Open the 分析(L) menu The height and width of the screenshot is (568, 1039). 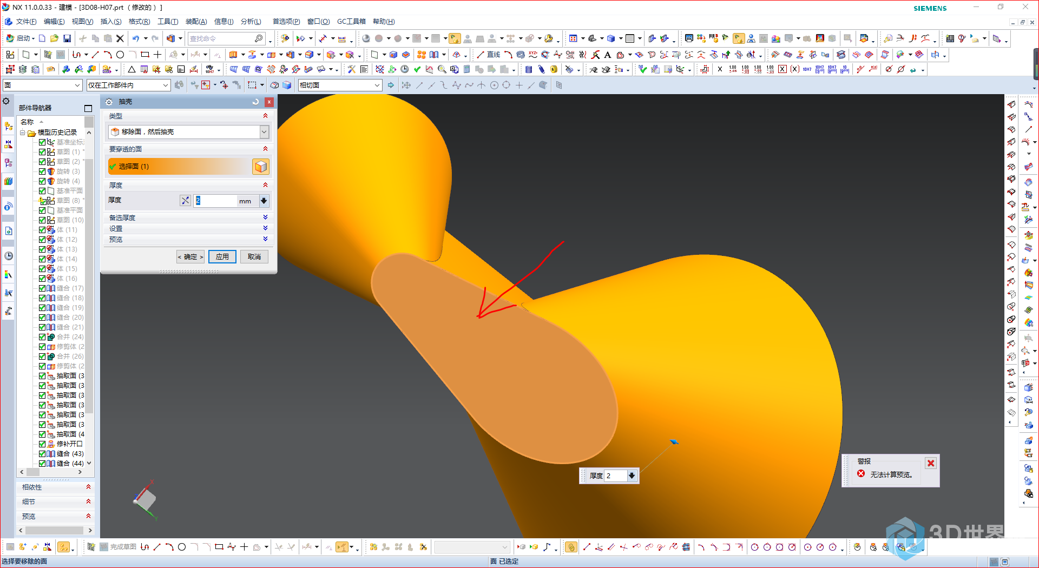pos(251,22)
